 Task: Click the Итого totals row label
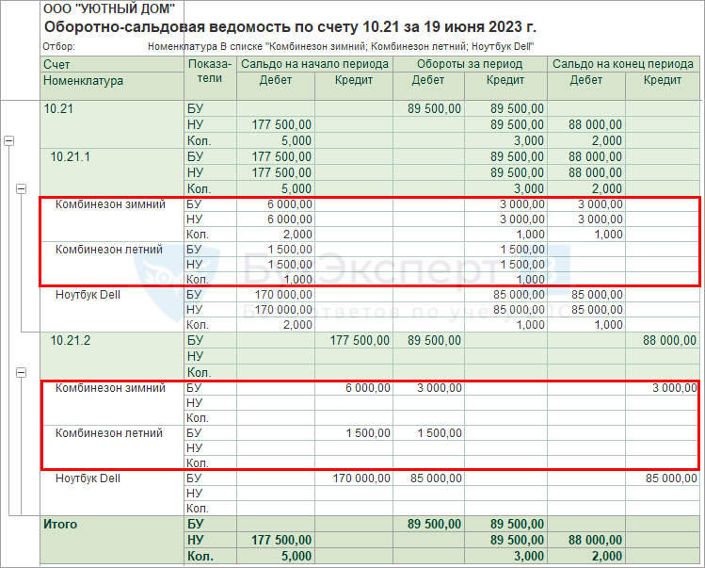click(61, 524)
